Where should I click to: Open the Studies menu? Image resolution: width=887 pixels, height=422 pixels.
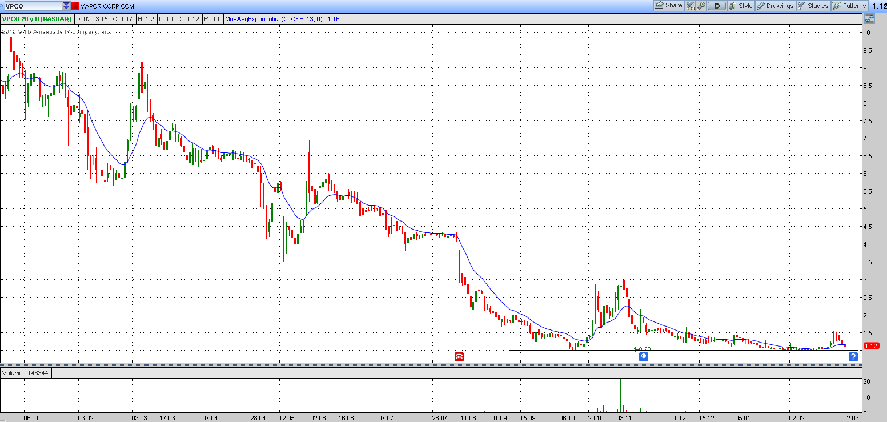813,6
